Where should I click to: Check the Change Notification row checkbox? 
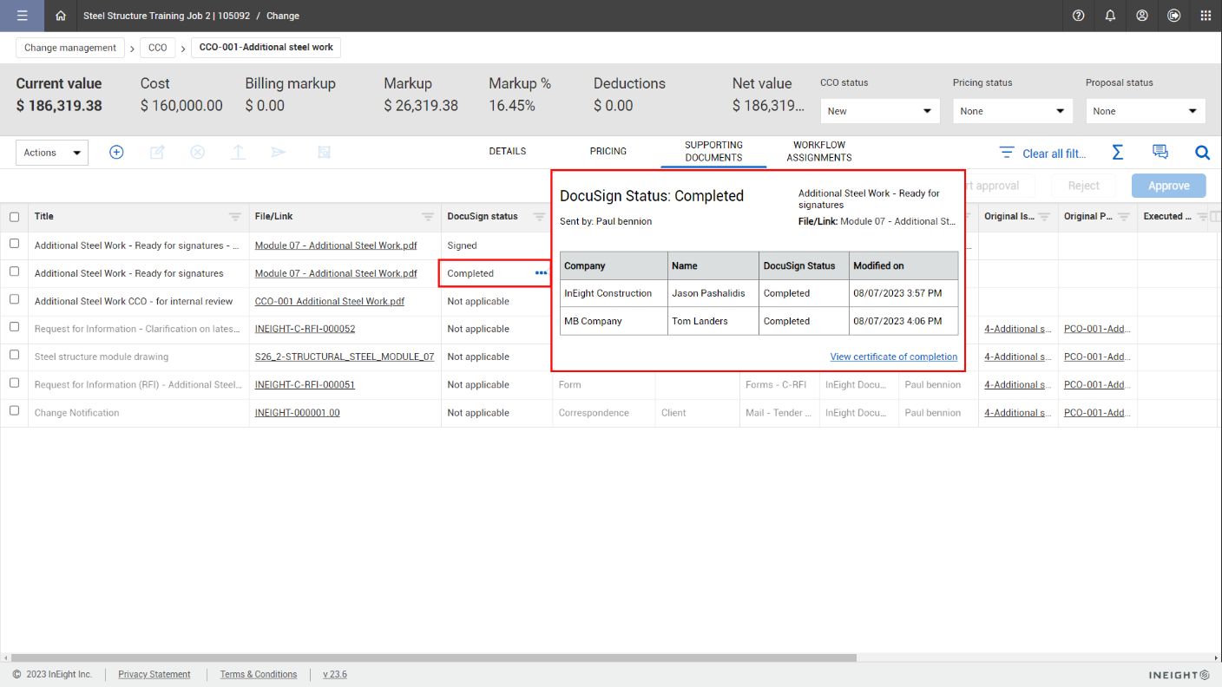click(14, 411)
